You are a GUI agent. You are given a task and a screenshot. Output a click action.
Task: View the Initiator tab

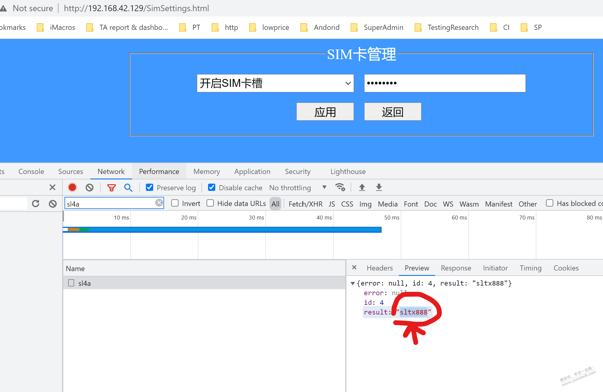[x=495, y=268]
